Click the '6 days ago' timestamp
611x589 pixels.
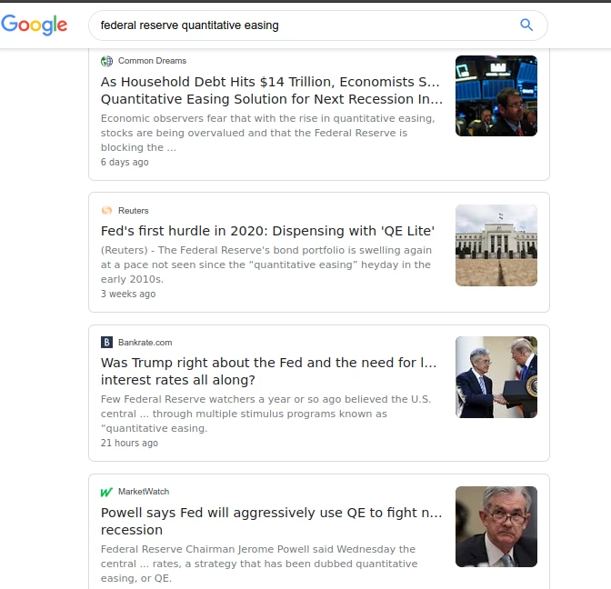(125, 162)
